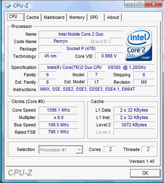Click the CPU-Z title bar app icon
Screen dimensions: 164x183
[x=8, y=6]
